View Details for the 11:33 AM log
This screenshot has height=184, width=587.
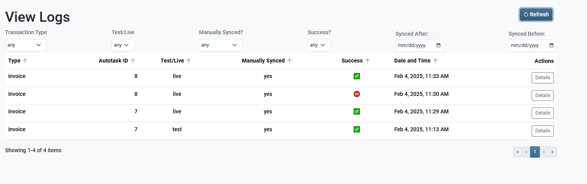click(543, 78)
